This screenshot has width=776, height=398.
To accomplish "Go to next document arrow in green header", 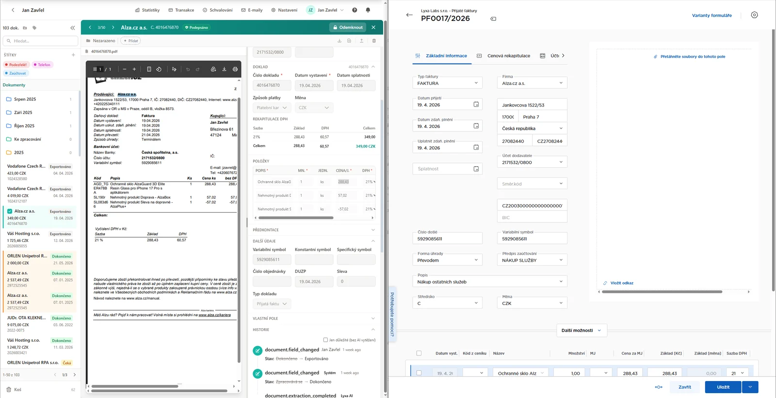I will coord(113,28).
